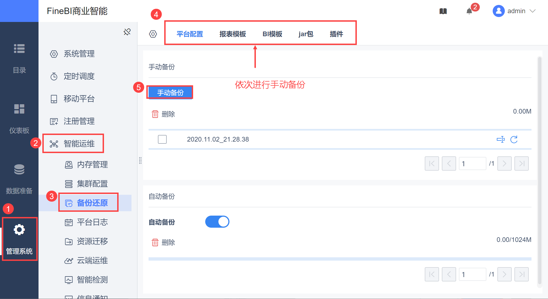Click the rename icon for 2020.11.02 backup
Image resolution: width=548 pixels, height=299 pixels.
click(500, 139)
